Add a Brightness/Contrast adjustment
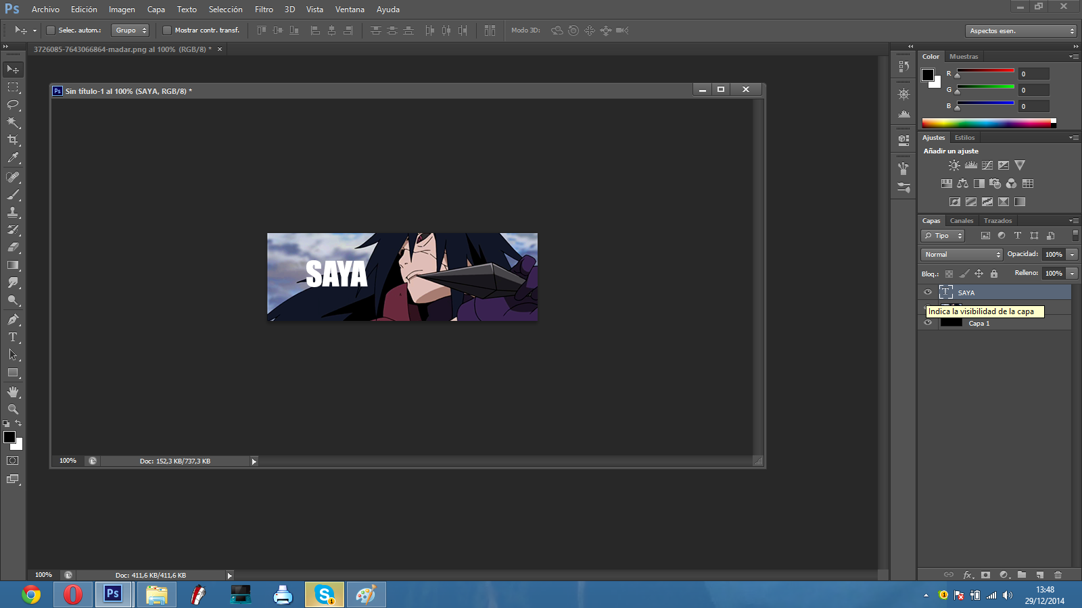Screen dimensions: 1082x608 (x=954, y=165)
